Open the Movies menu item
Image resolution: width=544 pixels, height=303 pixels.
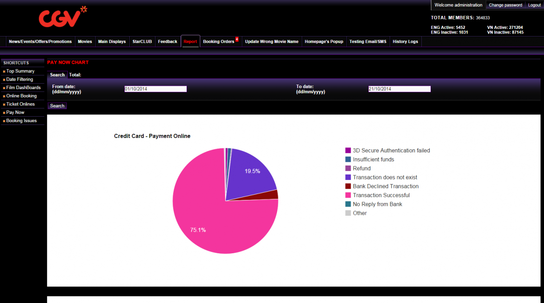tap(85, 42)
